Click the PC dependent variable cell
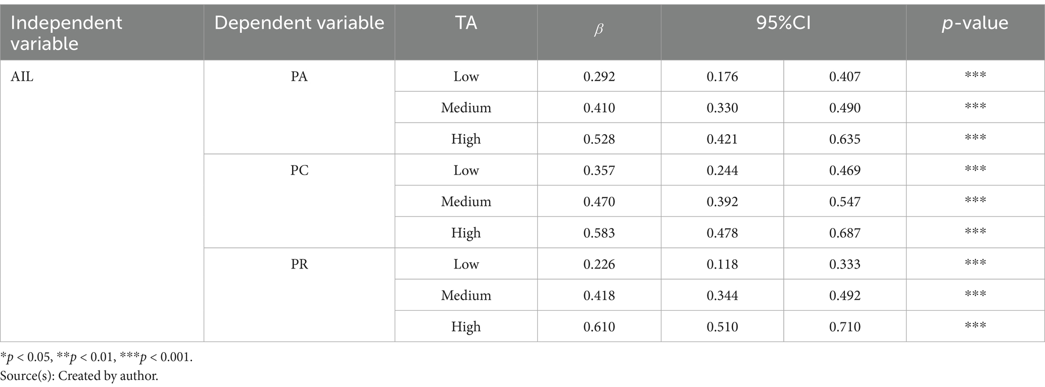The image size is (1045, 387). click(299, 171)
